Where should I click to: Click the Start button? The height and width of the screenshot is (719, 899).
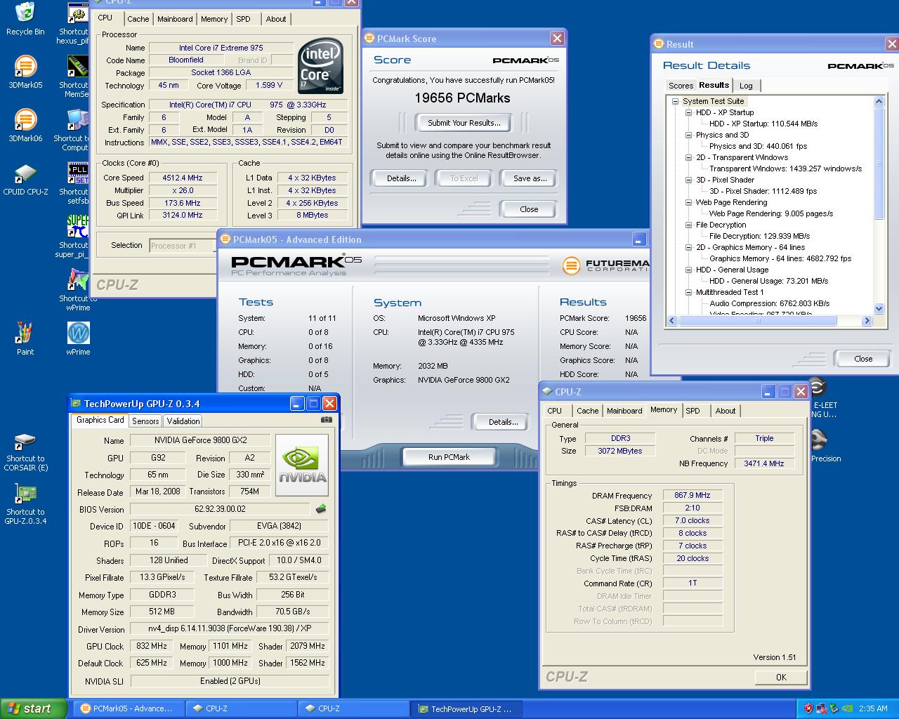34,708
